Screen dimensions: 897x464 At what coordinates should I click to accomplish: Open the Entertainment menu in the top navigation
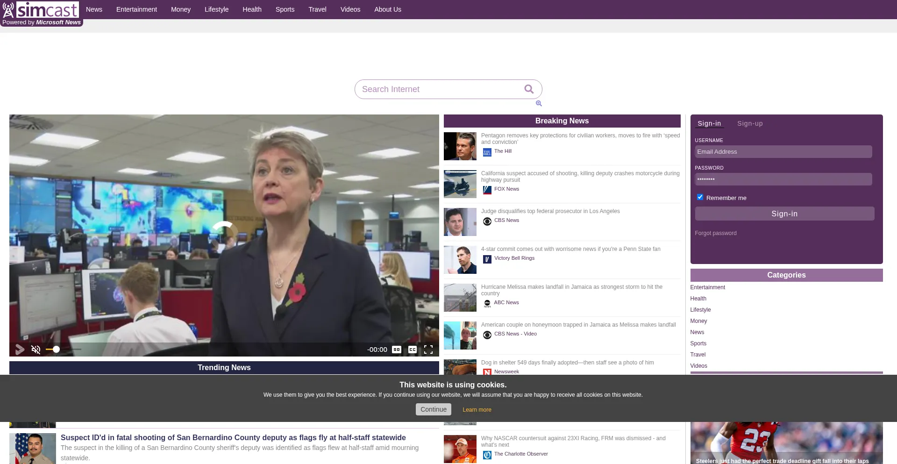136,9
